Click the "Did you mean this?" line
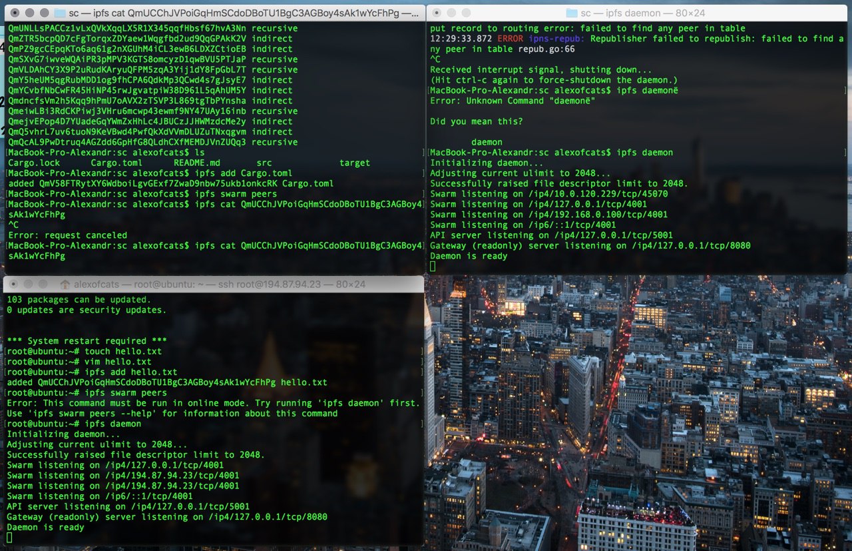852x551 pixels. [477, 121]
